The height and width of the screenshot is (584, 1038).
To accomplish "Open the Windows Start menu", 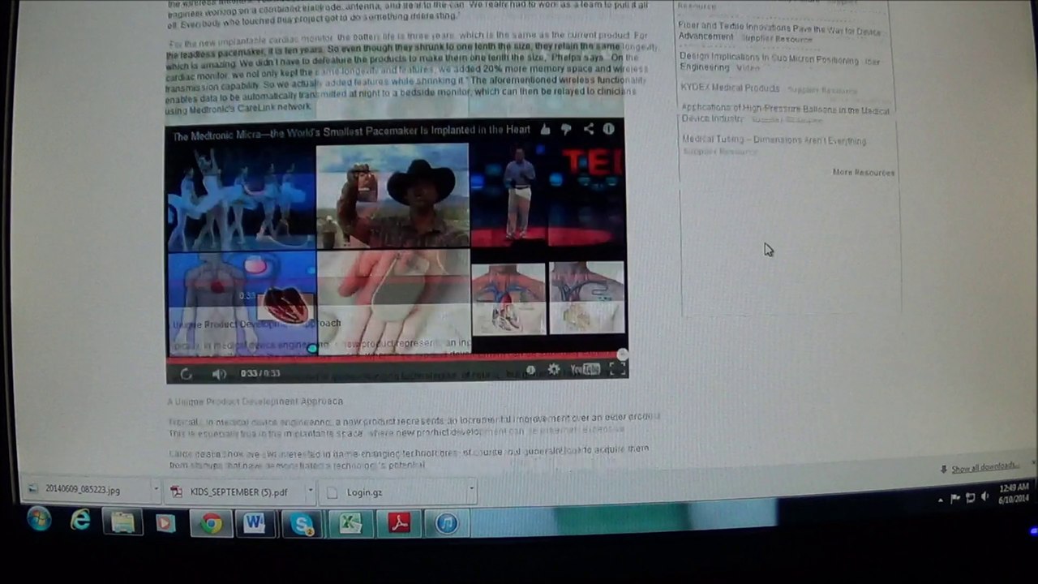I will (39, 520).
